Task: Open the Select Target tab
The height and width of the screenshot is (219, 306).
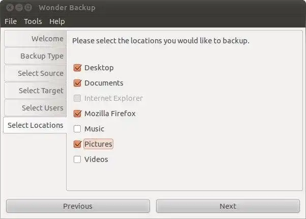Action: tap(35, 91)
